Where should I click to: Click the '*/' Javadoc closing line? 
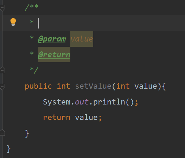click(x=34, y=70)
